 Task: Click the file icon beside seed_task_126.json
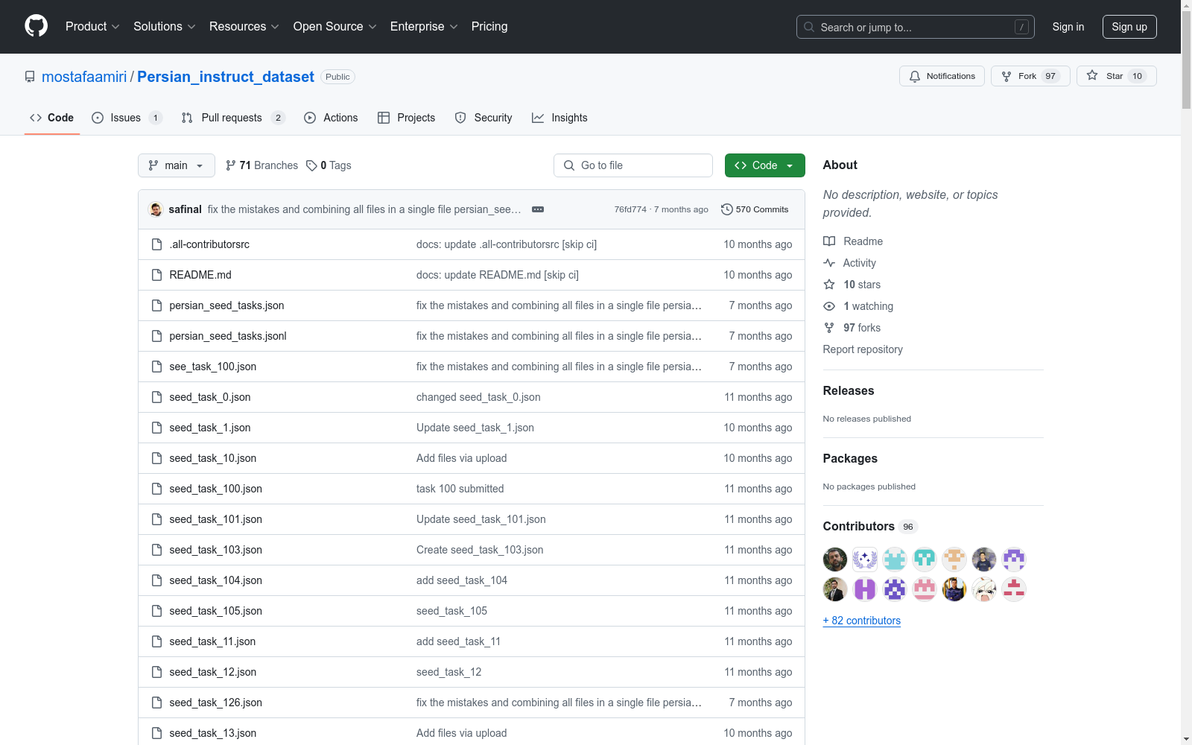point(156,703)
